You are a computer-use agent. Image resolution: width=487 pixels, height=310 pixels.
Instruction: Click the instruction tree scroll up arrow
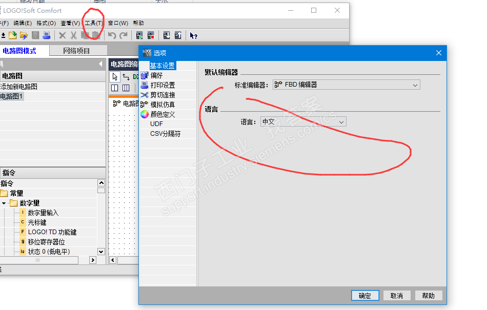102,183
